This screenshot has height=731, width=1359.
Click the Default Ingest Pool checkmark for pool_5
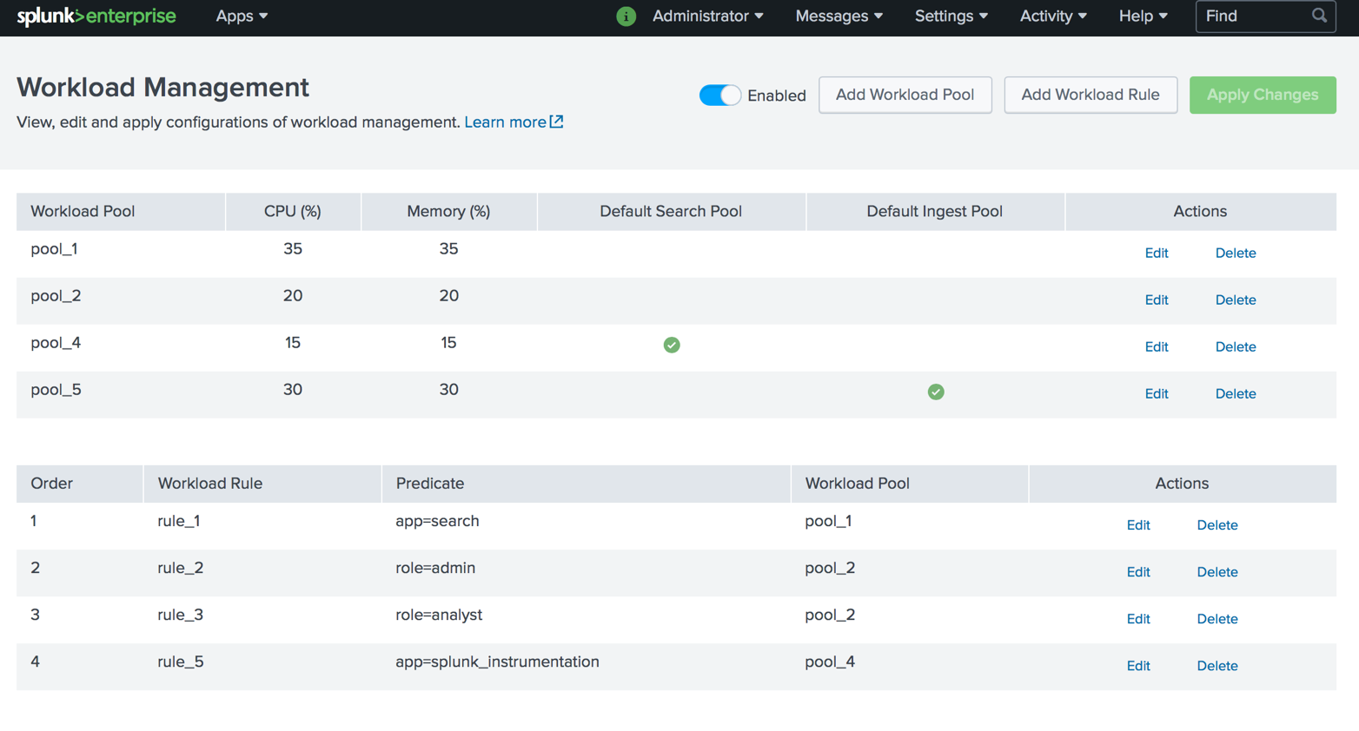click(x=935, y=392)
